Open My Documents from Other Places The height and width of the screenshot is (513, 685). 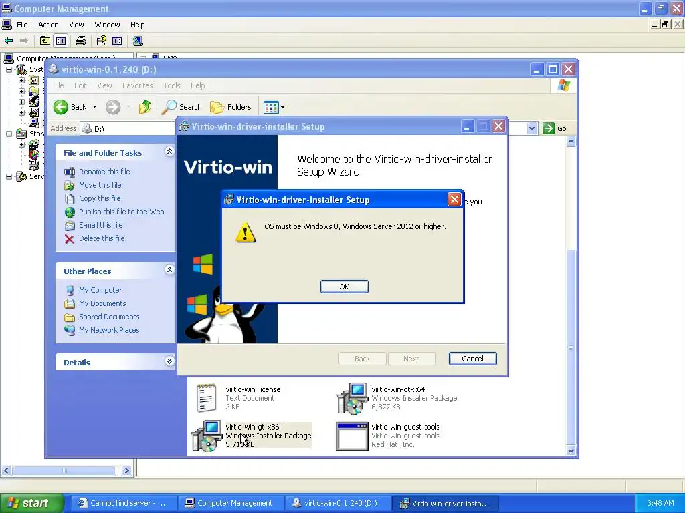click(102, 303)
